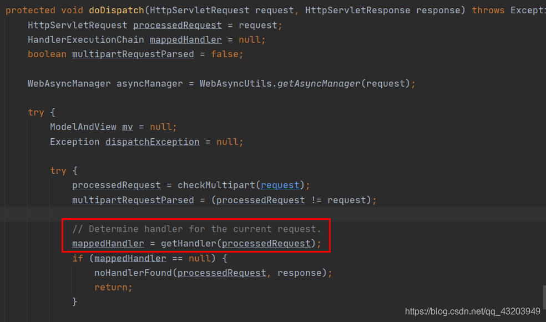The width and height of the screenshot is (546, 322).
Task: Click the 'boolean' keyword
Action: pos(47,54)
